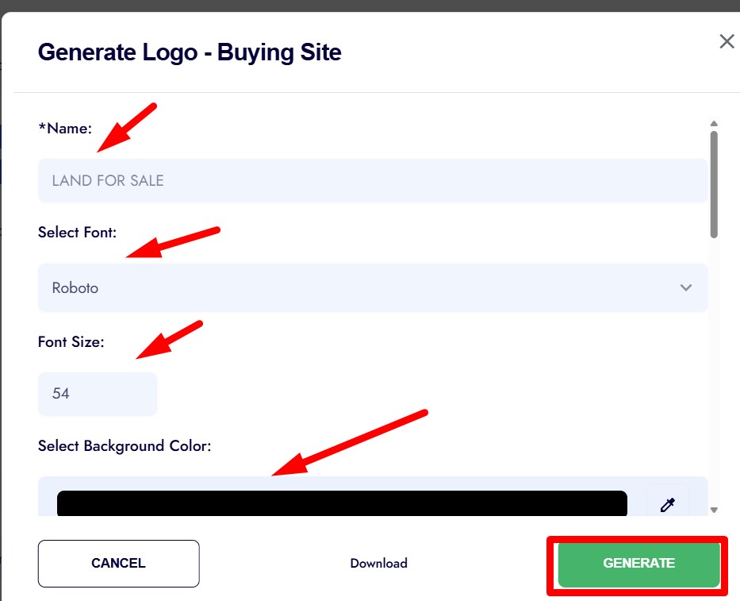Click the "Select Font:" label
Screen dimensions: 740x601
pyautogui.click(x=77, y=233)
